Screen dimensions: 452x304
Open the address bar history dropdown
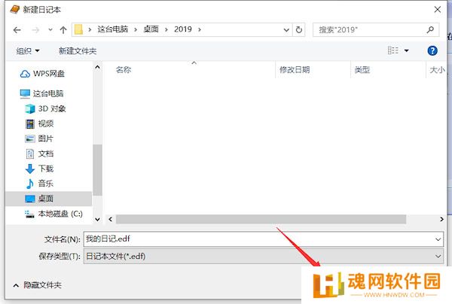[286, 29]
